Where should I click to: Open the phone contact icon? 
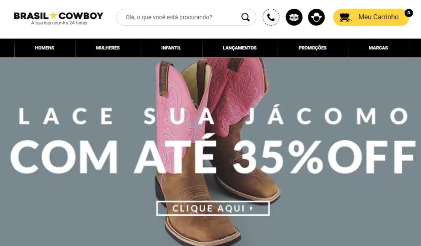[271, 17]
